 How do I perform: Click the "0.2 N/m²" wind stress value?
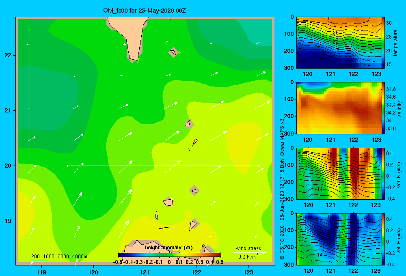(x=248, y=257)
